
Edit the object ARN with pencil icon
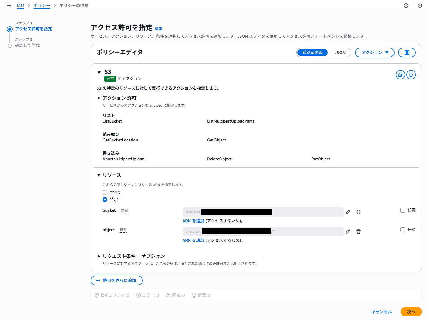pos(348,231)
